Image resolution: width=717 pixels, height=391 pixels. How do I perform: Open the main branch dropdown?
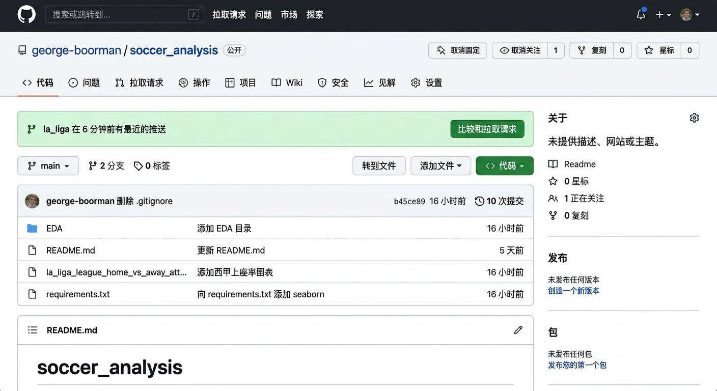48,165
